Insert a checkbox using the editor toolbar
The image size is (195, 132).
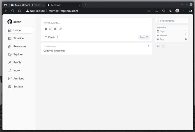[51, 29]
